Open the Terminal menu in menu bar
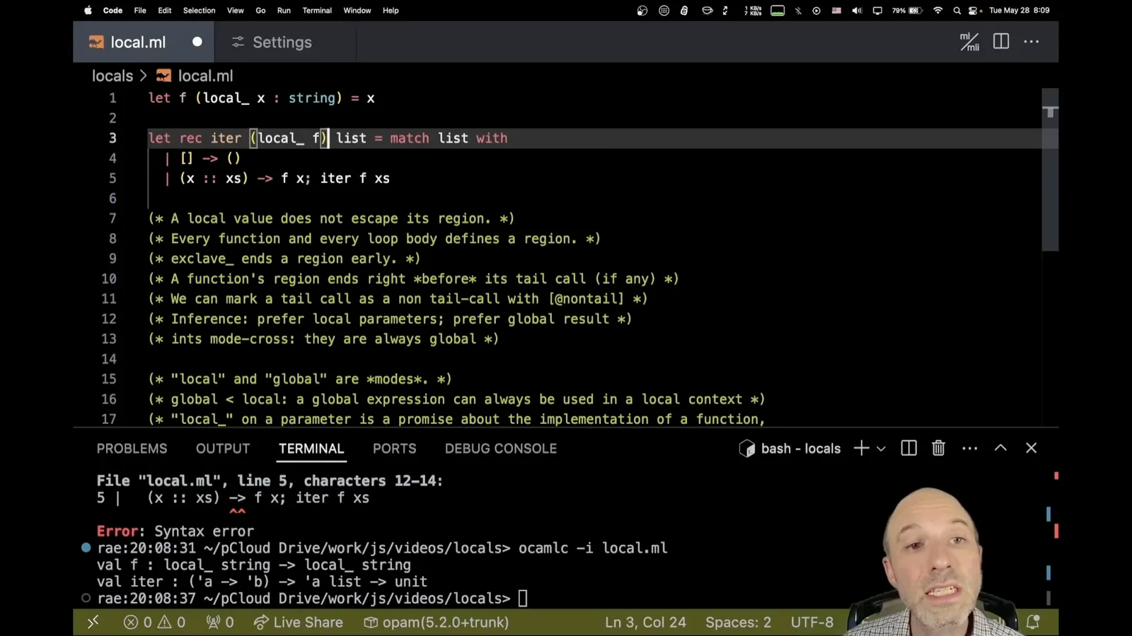This screenshot has height=636, width=1132. coord(317,11)
